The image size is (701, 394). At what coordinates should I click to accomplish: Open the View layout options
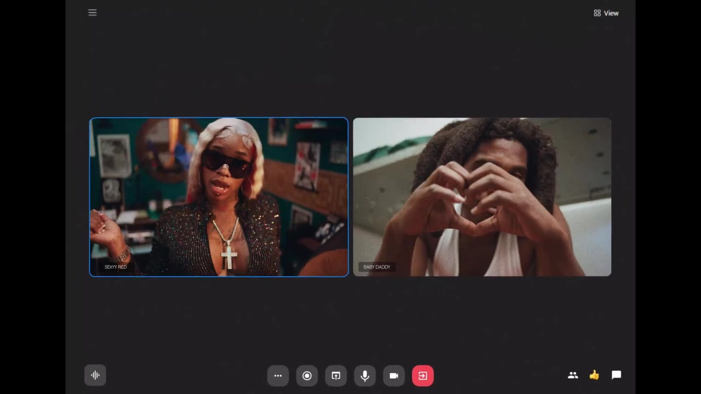tap(606, 13)
